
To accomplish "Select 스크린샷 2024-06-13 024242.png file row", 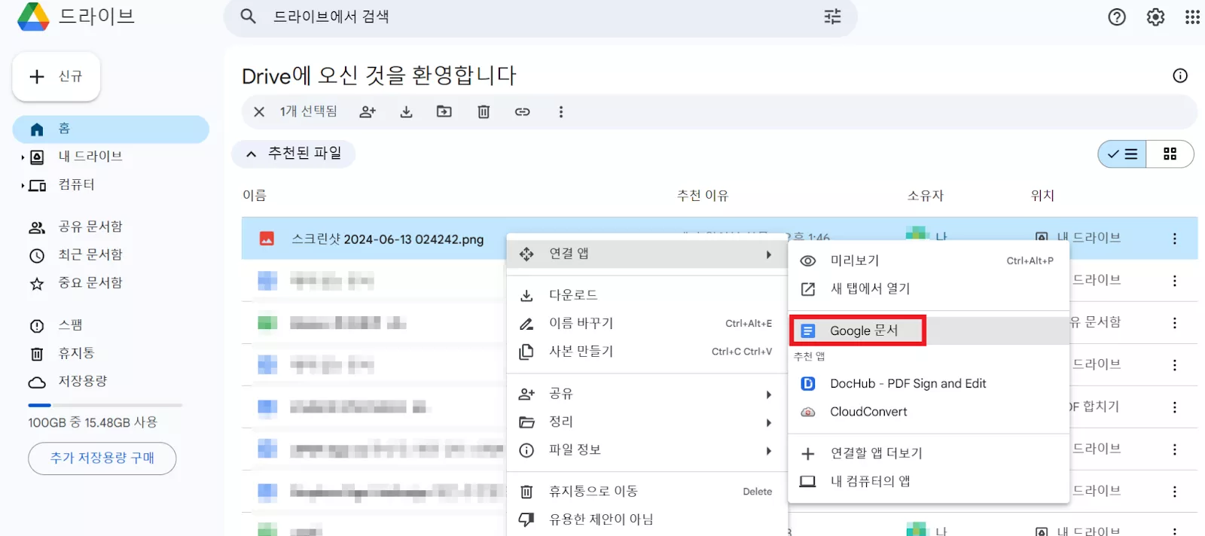I will 719,239.
